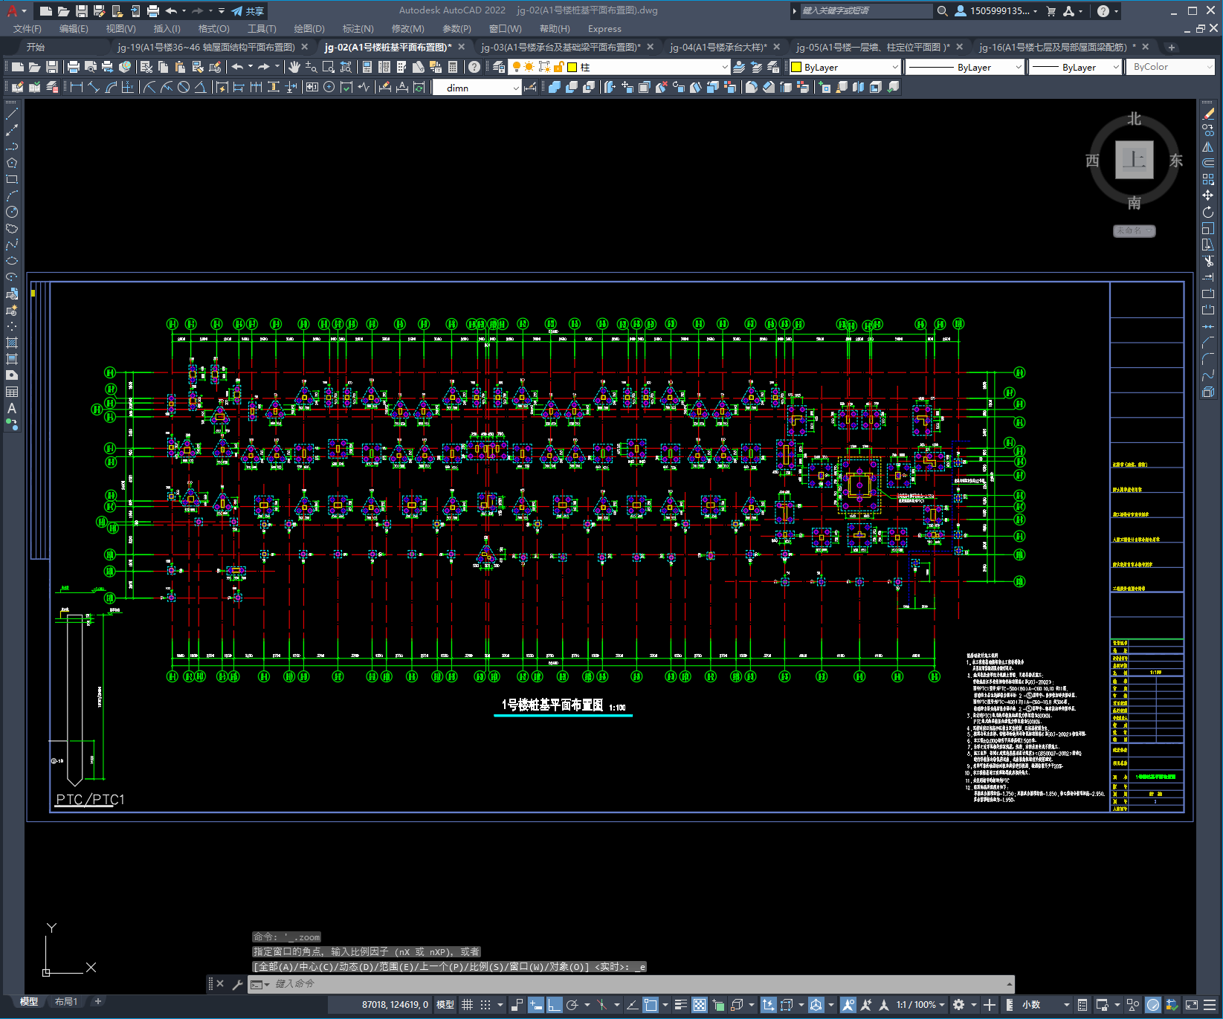
Task: Select the Hatch tool in draw toolbar
Action: [x=12, y=343]
